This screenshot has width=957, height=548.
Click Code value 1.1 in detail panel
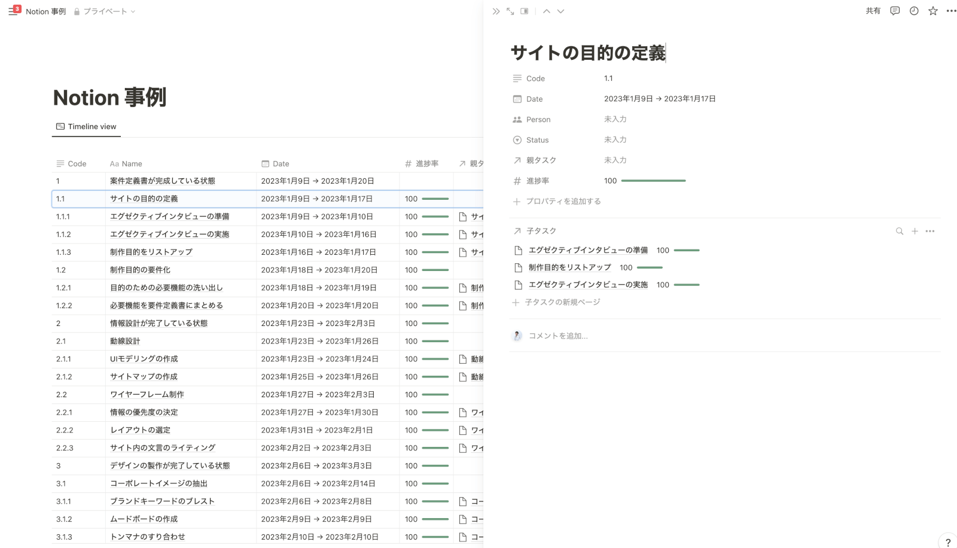pyautogui.click(x=608, y=78)
